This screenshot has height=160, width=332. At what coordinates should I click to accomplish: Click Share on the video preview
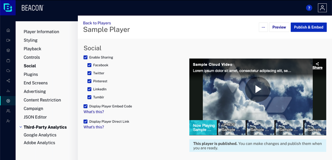tap(317, 66)
